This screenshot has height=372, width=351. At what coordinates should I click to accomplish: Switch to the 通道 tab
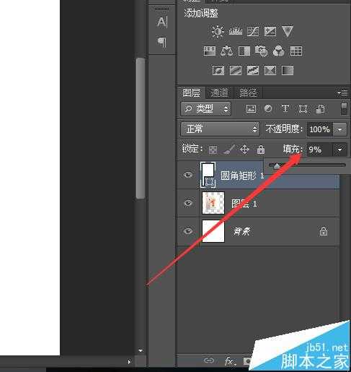point(219,92)
